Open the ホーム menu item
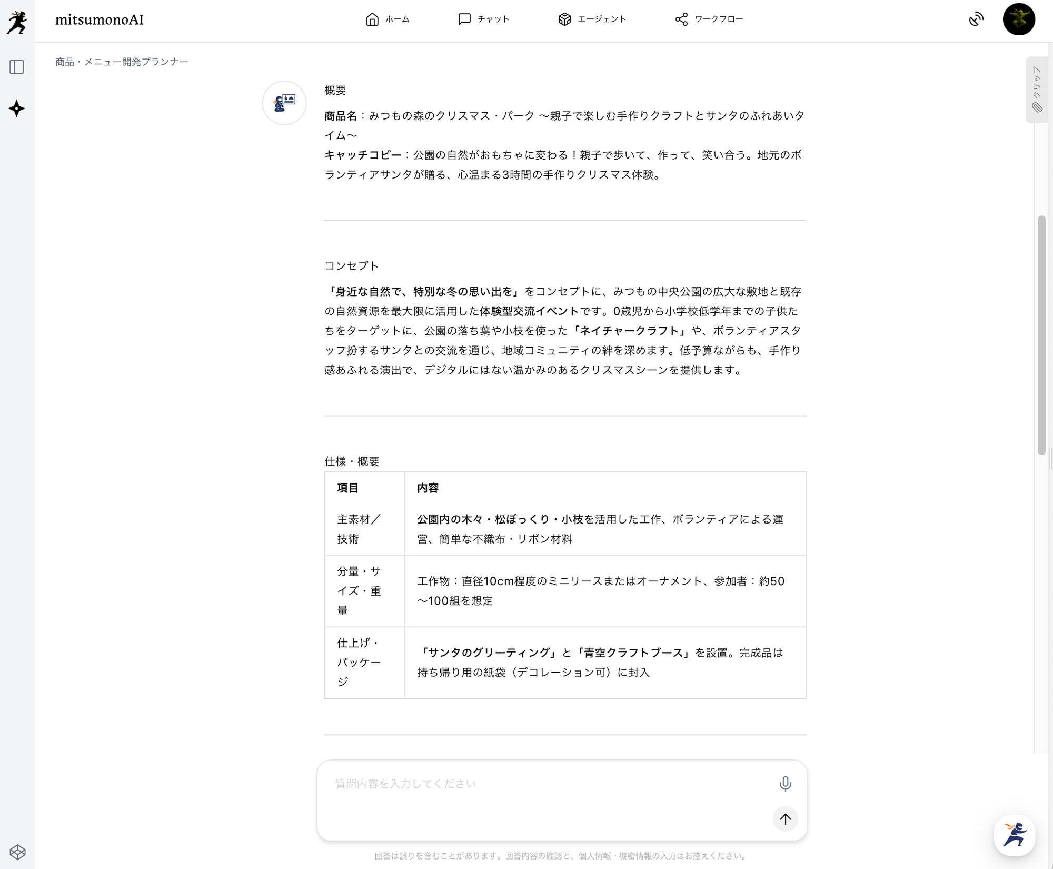This screenshot has height=869, width=1053. [x=397, y=19]
